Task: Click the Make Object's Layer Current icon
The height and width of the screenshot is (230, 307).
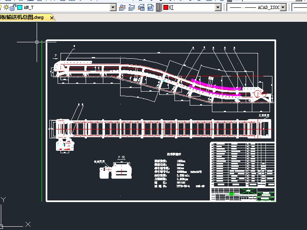Action: (122, 7)
